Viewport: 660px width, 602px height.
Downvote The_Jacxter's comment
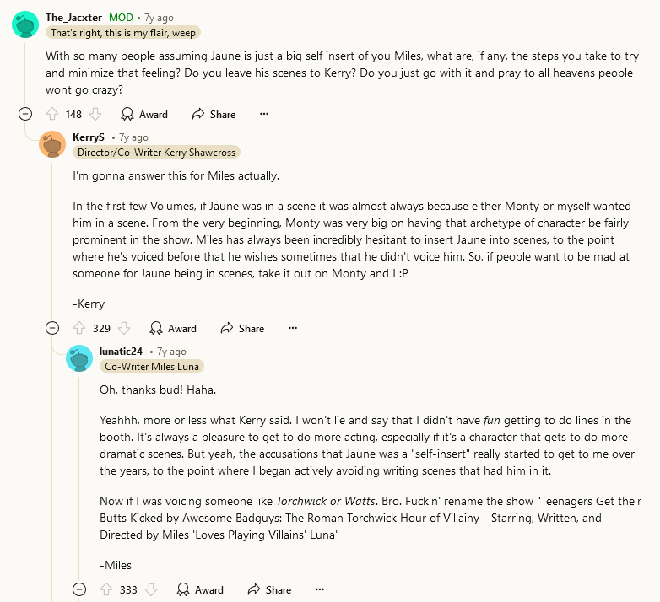[x=95, y=114]
